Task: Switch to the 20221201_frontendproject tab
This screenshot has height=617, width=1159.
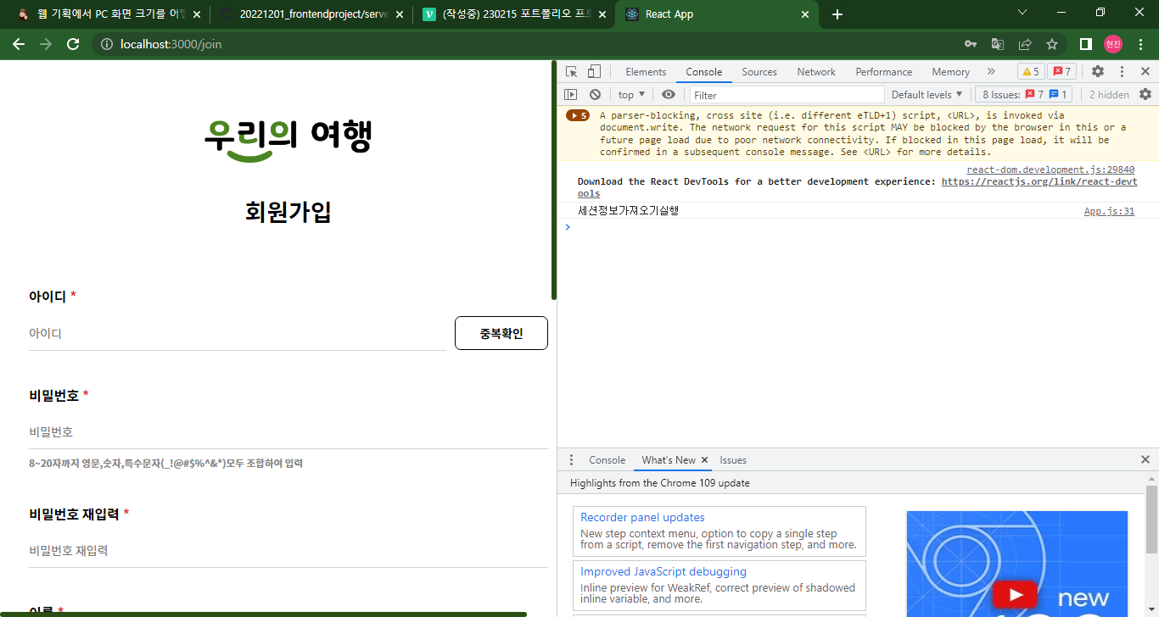Action: 311,14
